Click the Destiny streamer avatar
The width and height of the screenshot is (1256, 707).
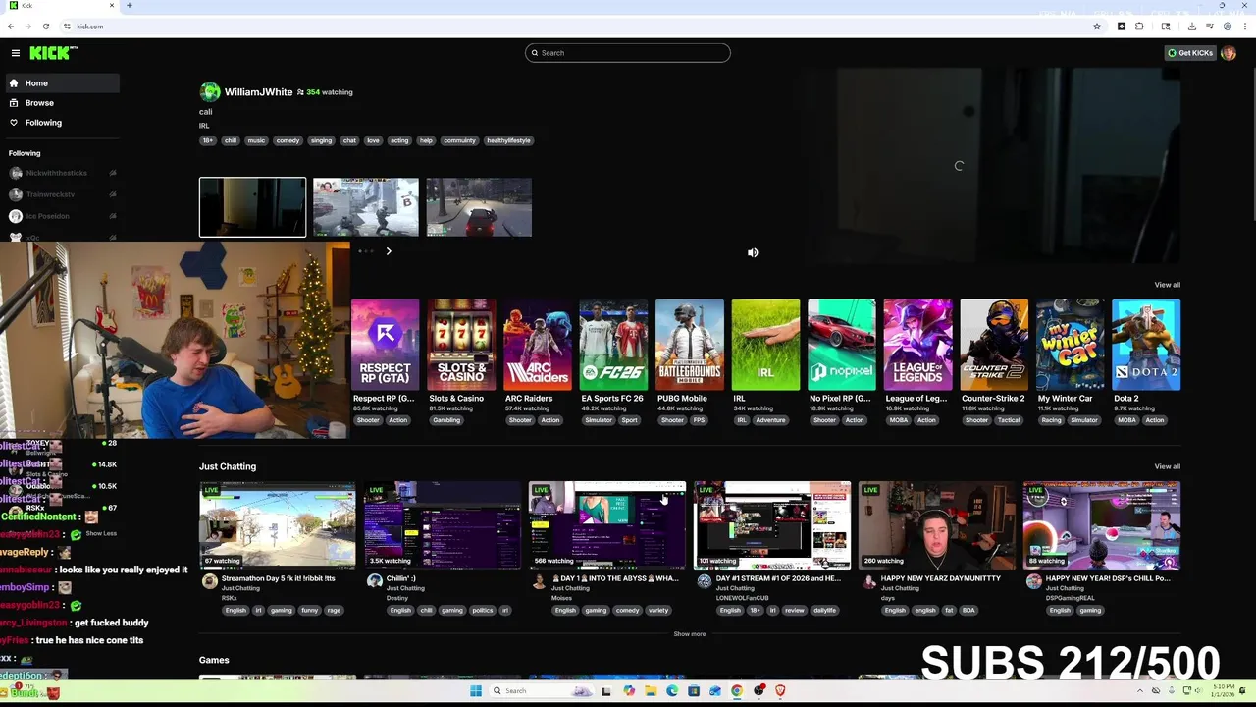pos(374,581)
